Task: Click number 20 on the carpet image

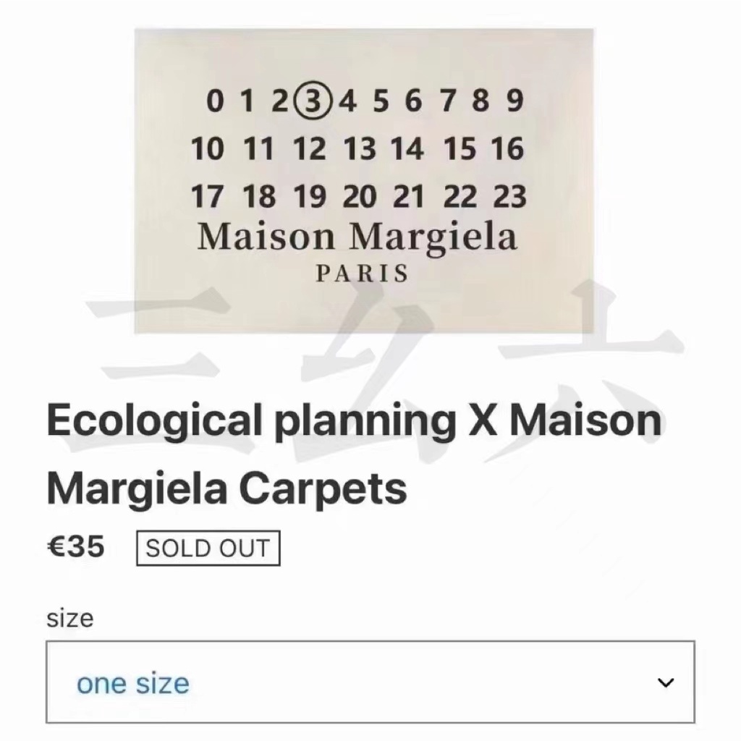Action: (360, 197)
